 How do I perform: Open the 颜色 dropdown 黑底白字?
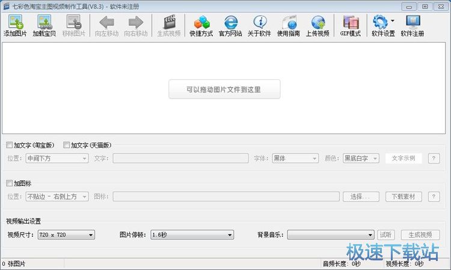point(361,158)
